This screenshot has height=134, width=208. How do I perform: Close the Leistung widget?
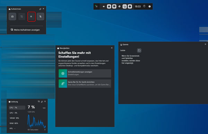click(45, 101)
